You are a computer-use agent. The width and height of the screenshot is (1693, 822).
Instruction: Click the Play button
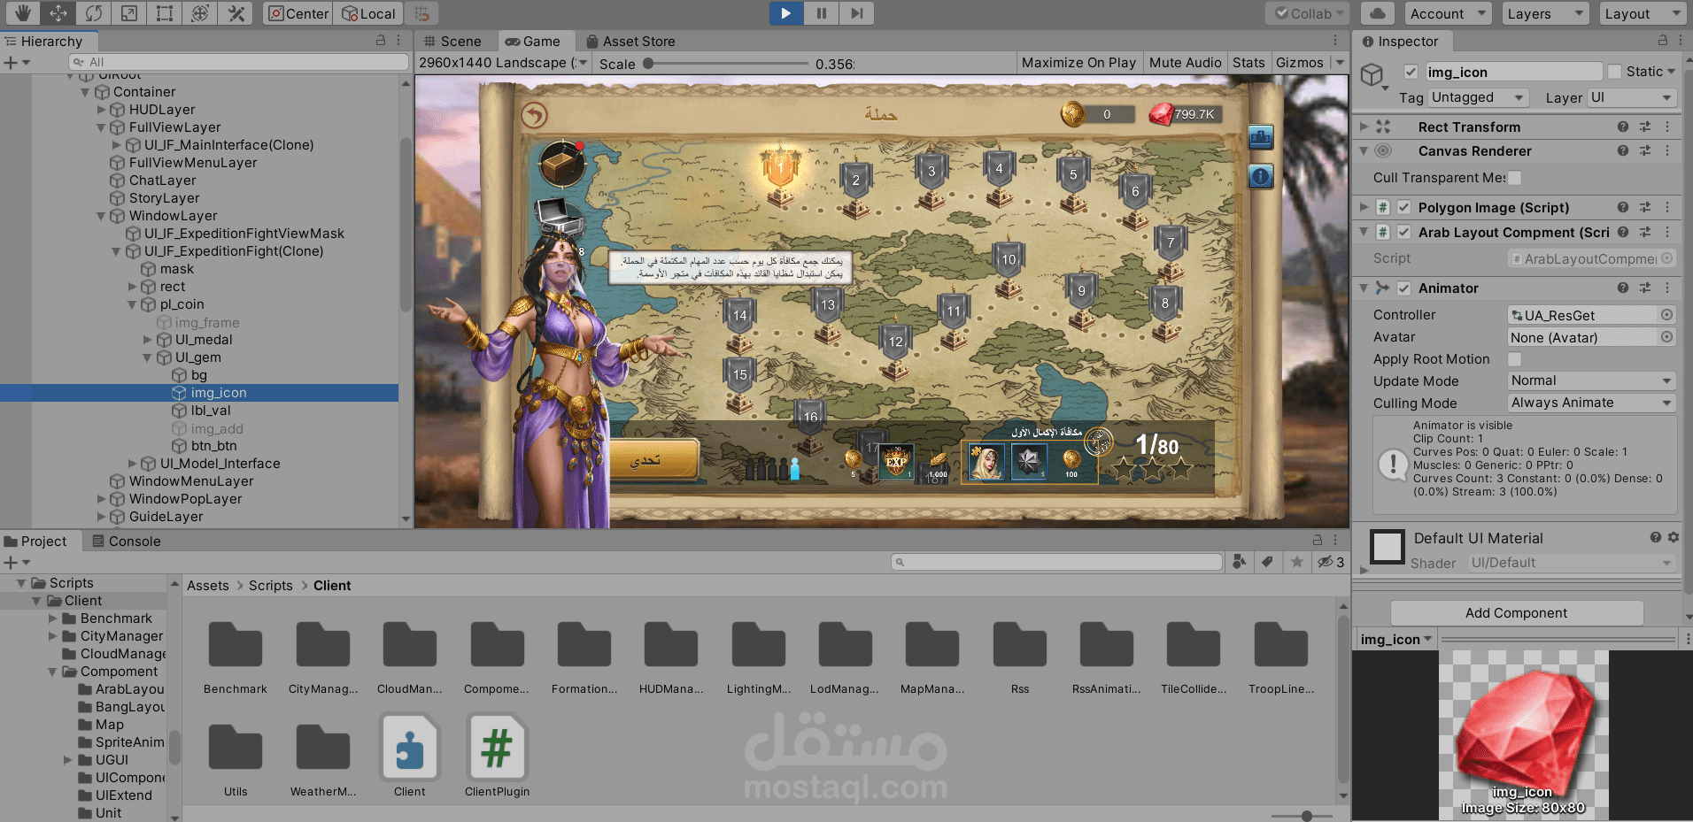pyautogui.click(x=785, y=13)
